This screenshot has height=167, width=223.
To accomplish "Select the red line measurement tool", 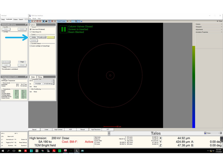I will (x=35, y=21).
